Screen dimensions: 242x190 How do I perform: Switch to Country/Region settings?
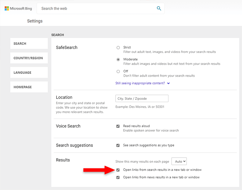point(29,58)
